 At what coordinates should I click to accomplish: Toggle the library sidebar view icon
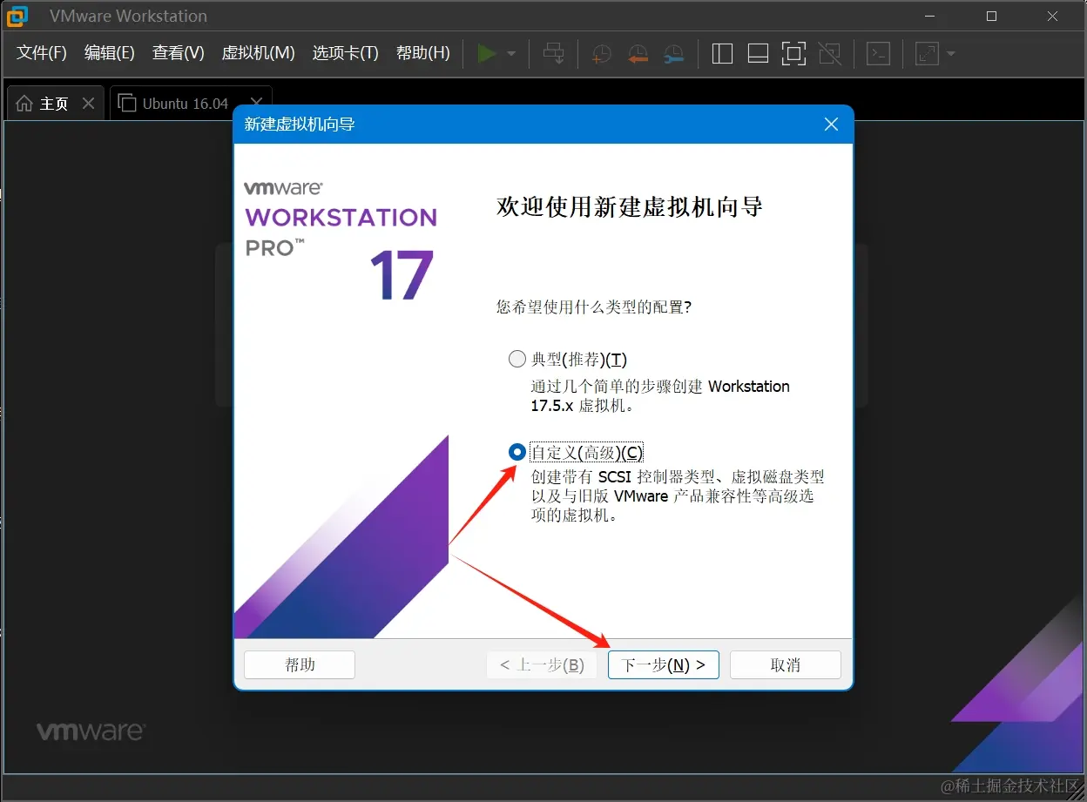(x=722, y=54)
